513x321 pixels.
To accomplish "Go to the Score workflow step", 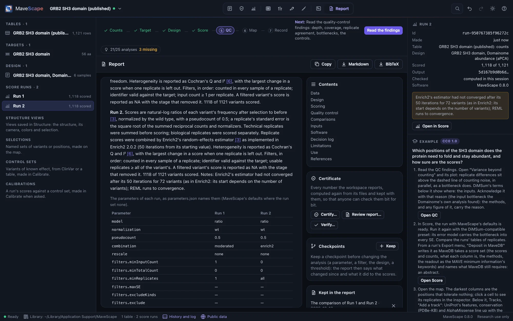I will (x=200, y=30).
